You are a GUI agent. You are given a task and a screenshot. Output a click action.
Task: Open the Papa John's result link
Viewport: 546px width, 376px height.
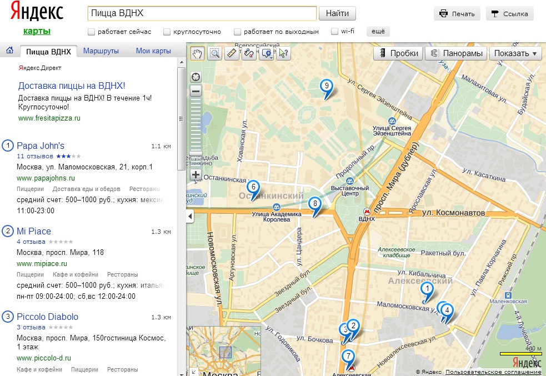41,146
